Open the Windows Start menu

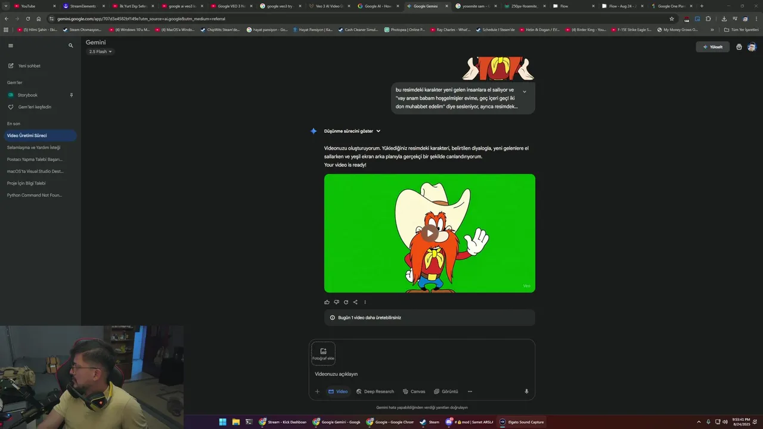[x=223, y=422]
